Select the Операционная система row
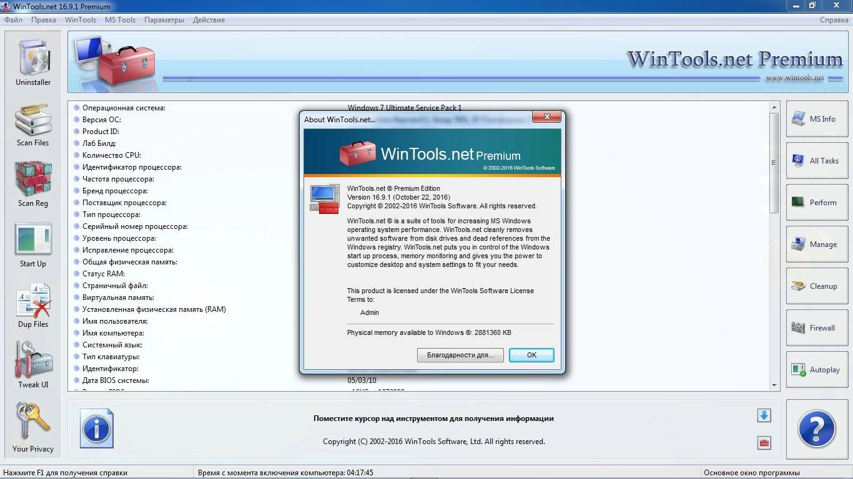853x479 pixels. tap(420, 108)
